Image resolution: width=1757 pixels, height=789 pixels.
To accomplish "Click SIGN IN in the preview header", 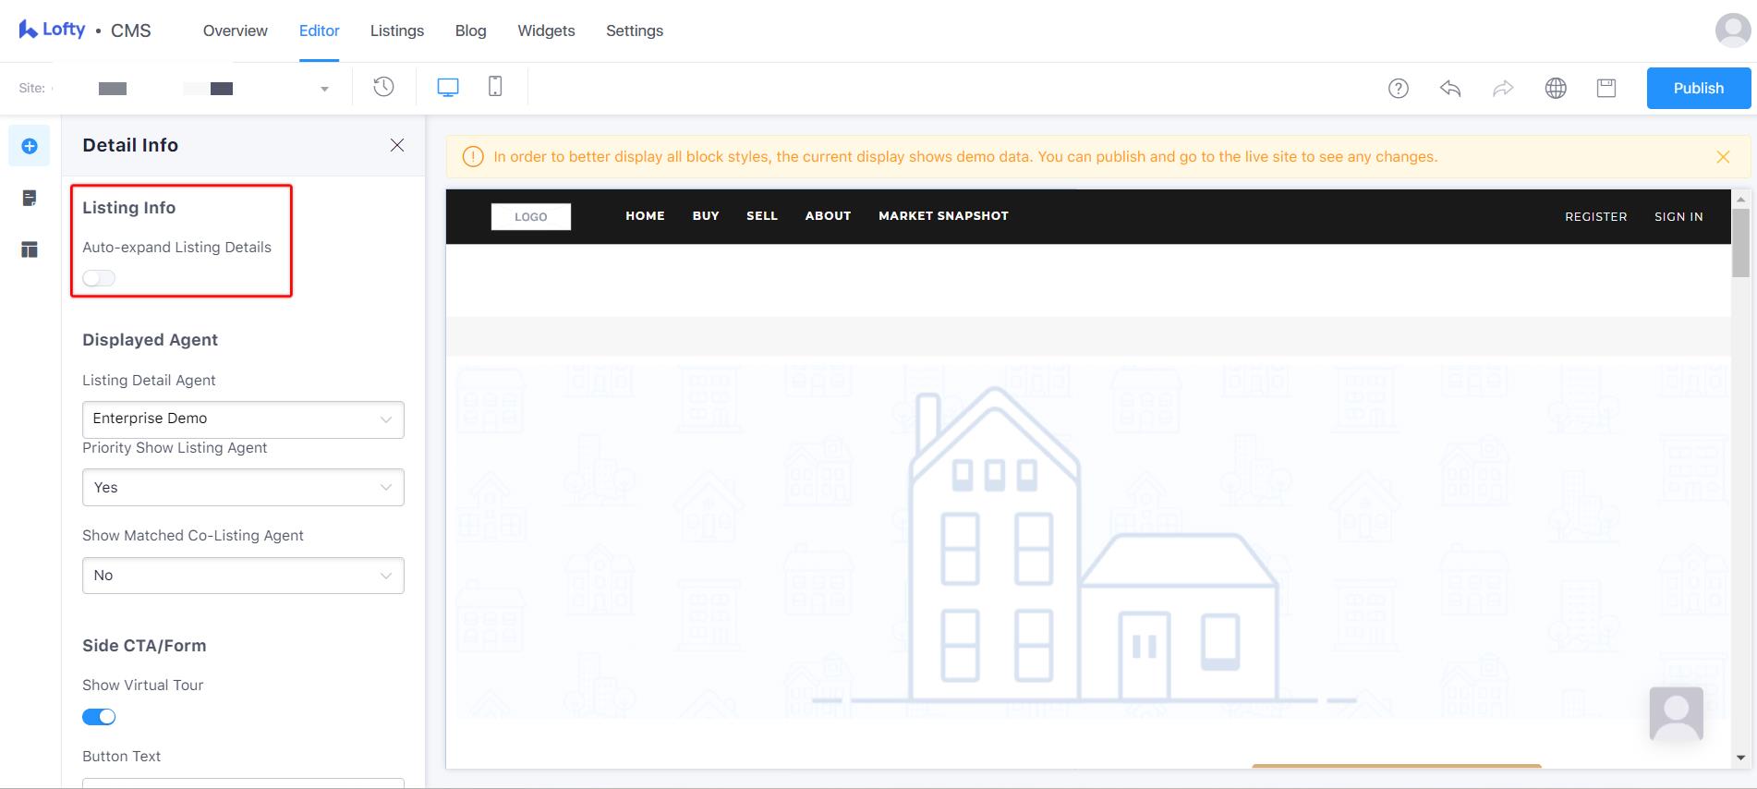I will pos(1678,216).
